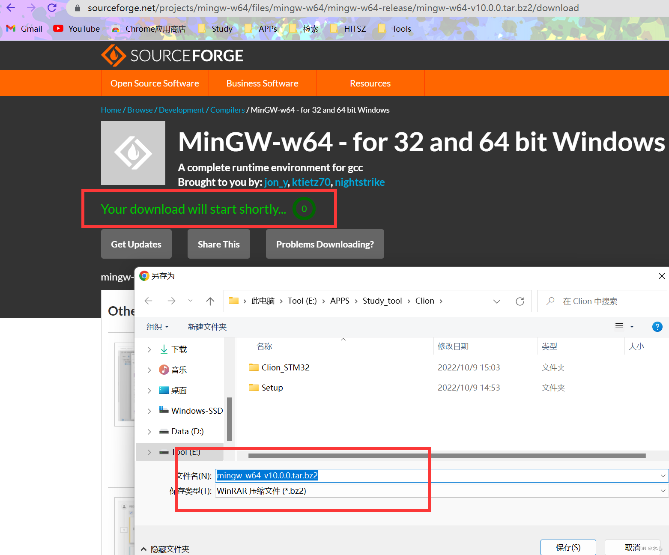
Task: Click the SourceForge logo
Action: (x=172, y=56)
